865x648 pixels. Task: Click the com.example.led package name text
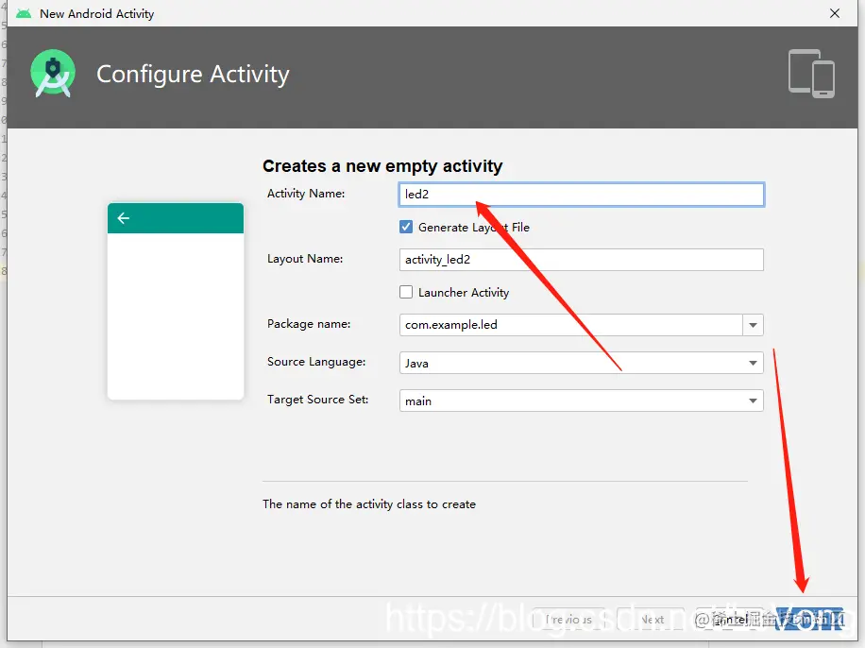pyautogui.click(x=451, y=325)
